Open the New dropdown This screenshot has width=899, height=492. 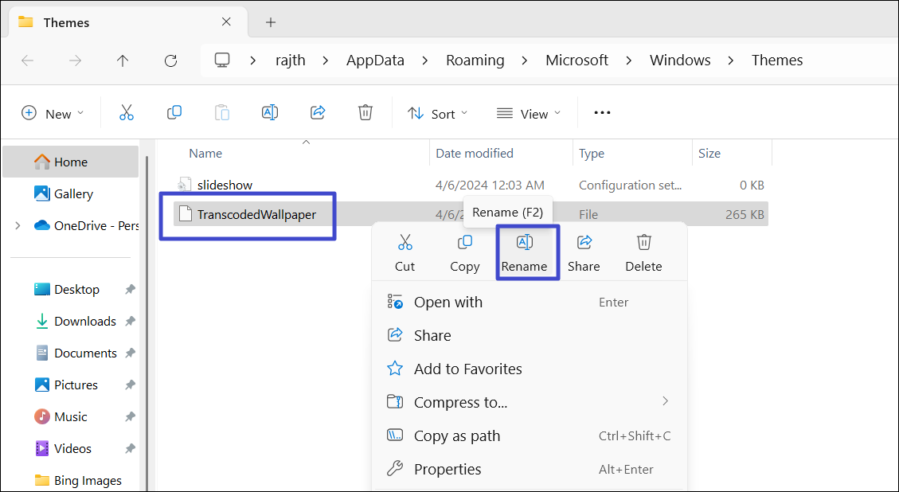point(53,114)
